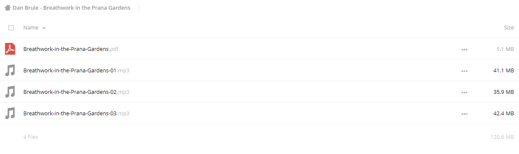
Task: Open more options for Gardens-03.mp3
Action: (464, 114)
